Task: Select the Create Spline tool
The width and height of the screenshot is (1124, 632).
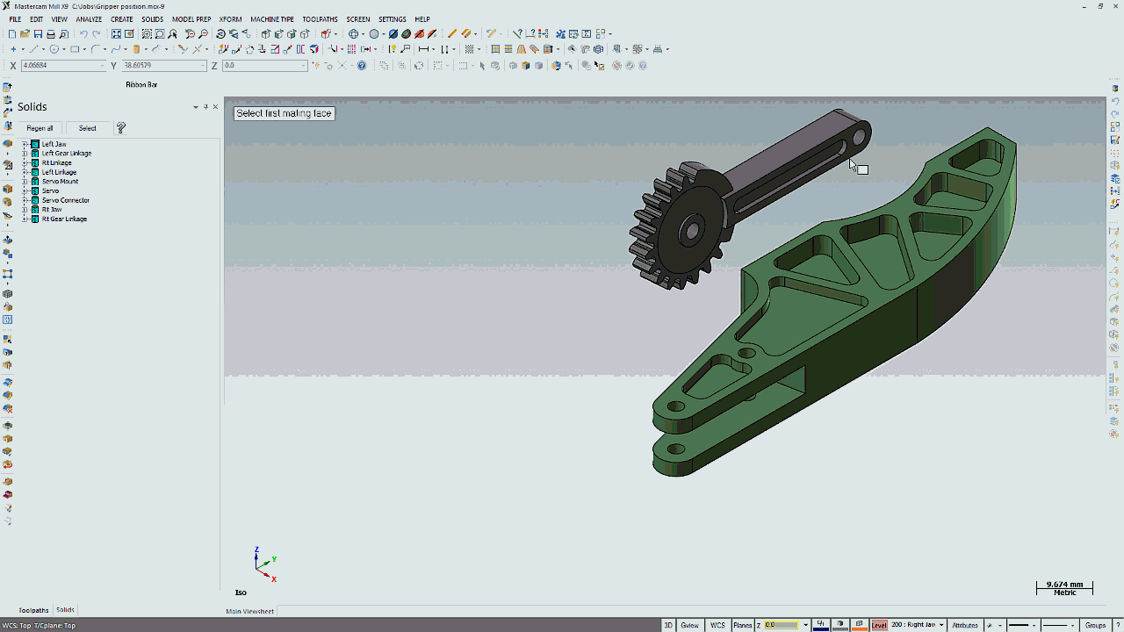Action: (x=115, y=49)
